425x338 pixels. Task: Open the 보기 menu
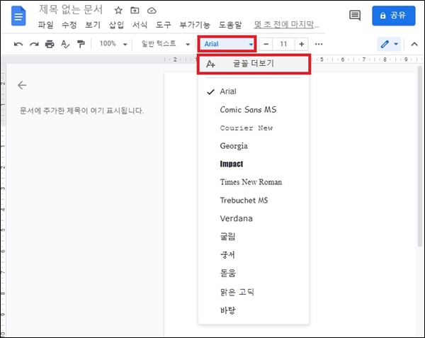pos(93,25)
